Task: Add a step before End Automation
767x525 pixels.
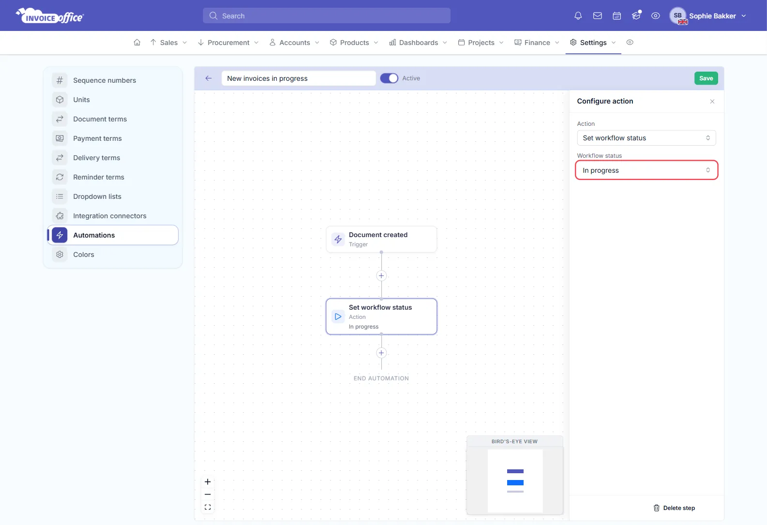Action: [x=381, y=353]
